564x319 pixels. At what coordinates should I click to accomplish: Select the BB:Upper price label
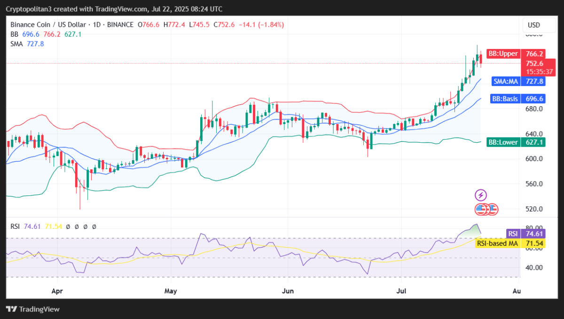tap(502, 54)
